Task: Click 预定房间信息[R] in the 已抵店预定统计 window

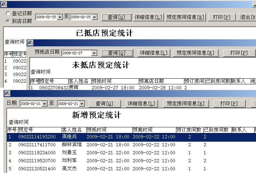Action: (185, 17)
